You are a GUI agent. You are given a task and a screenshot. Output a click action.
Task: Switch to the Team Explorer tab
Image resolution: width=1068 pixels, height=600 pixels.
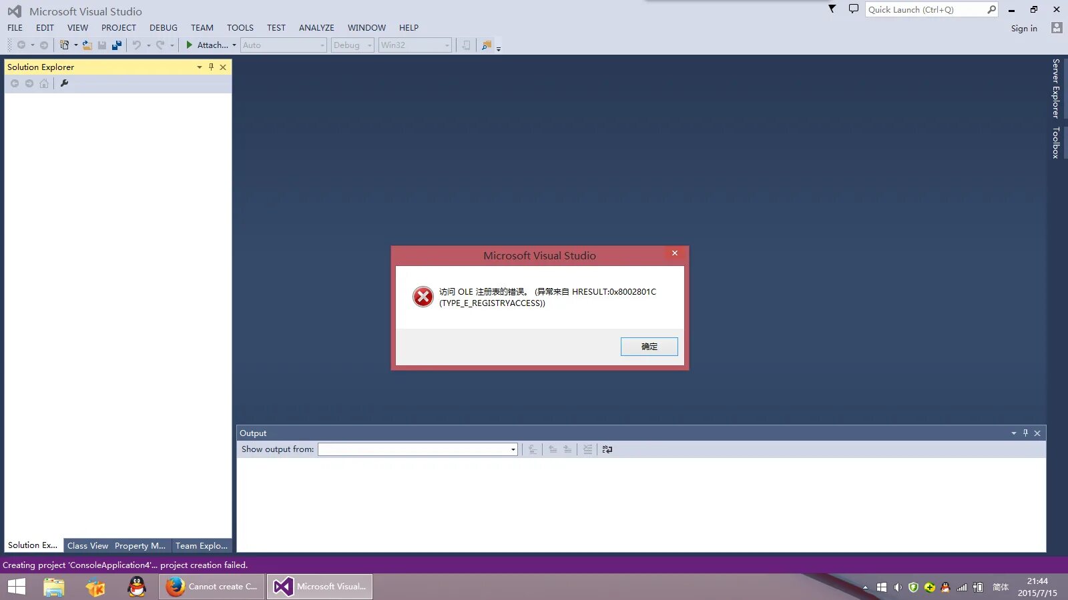(x=202, y=545)
